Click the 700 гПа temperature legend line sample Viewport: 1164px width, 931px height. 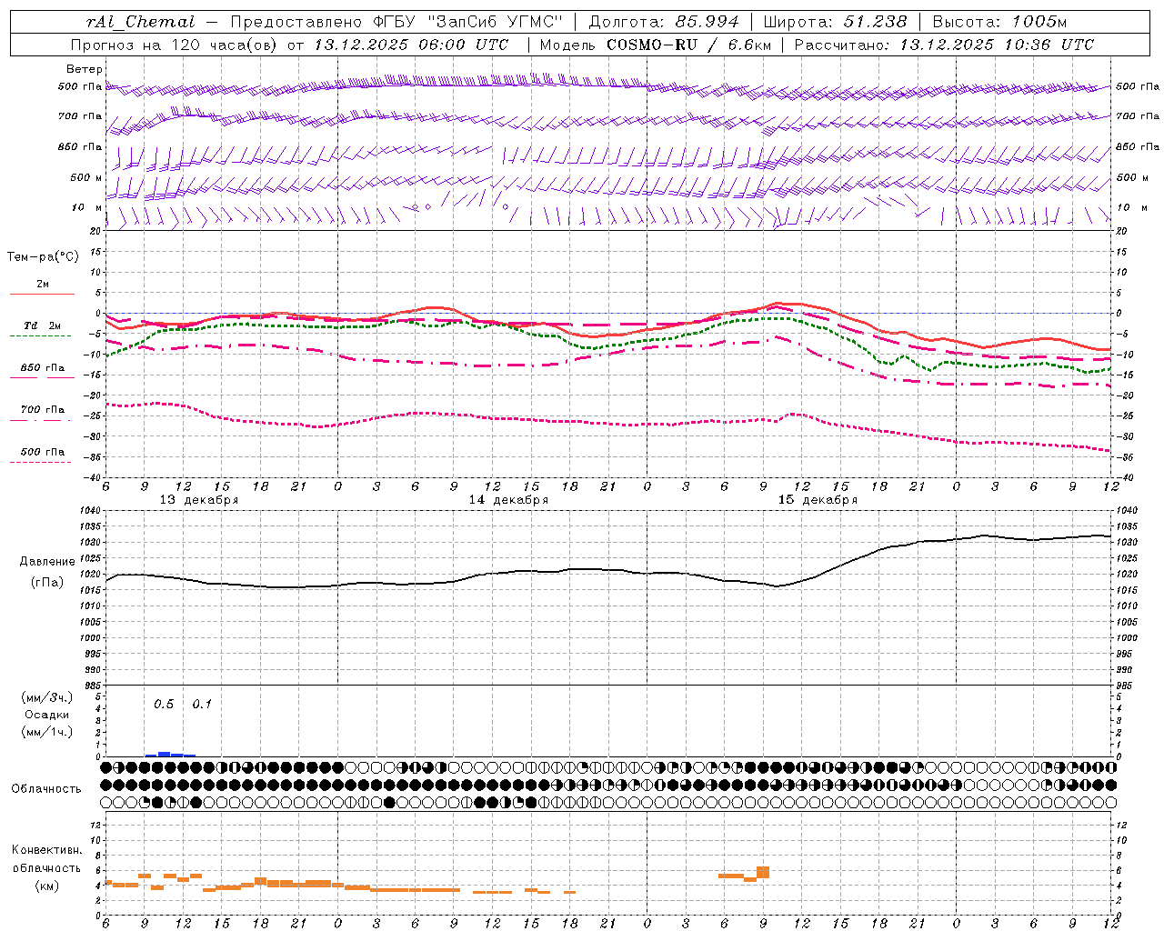[40, 420]
